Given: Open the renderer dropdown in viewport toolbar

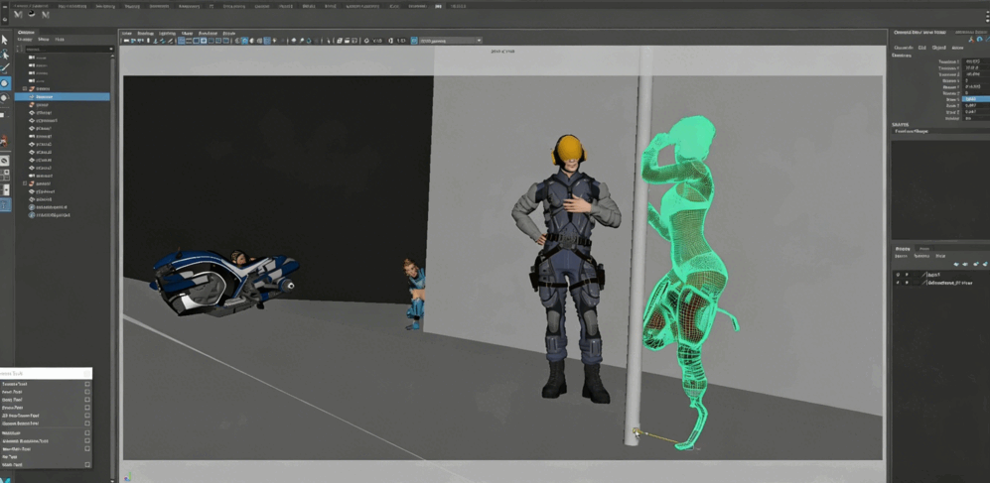Looking at the screenshot, I should tap(450, 41).
